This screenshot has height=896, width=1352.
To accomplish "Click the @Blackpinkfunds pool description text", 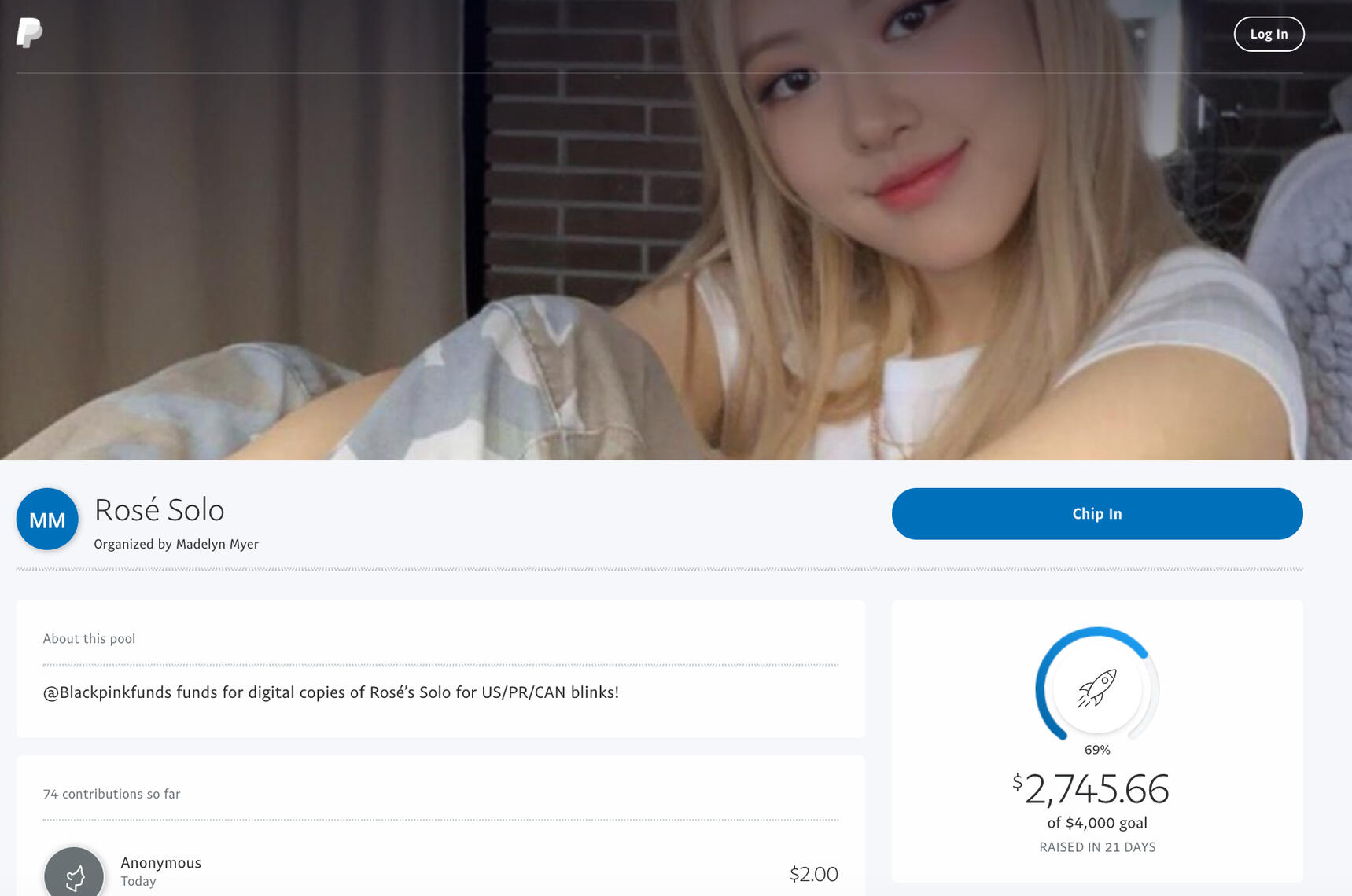I will [x=330, y=692].
